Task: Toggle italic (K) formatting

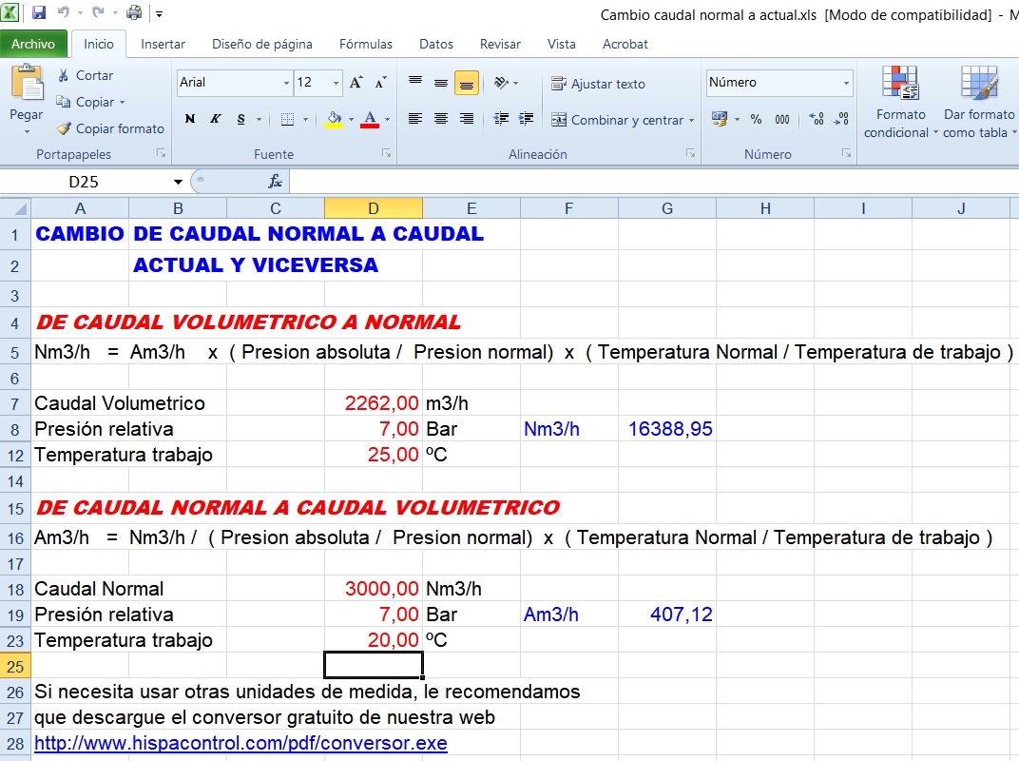Action: click(x=216, y=119)
